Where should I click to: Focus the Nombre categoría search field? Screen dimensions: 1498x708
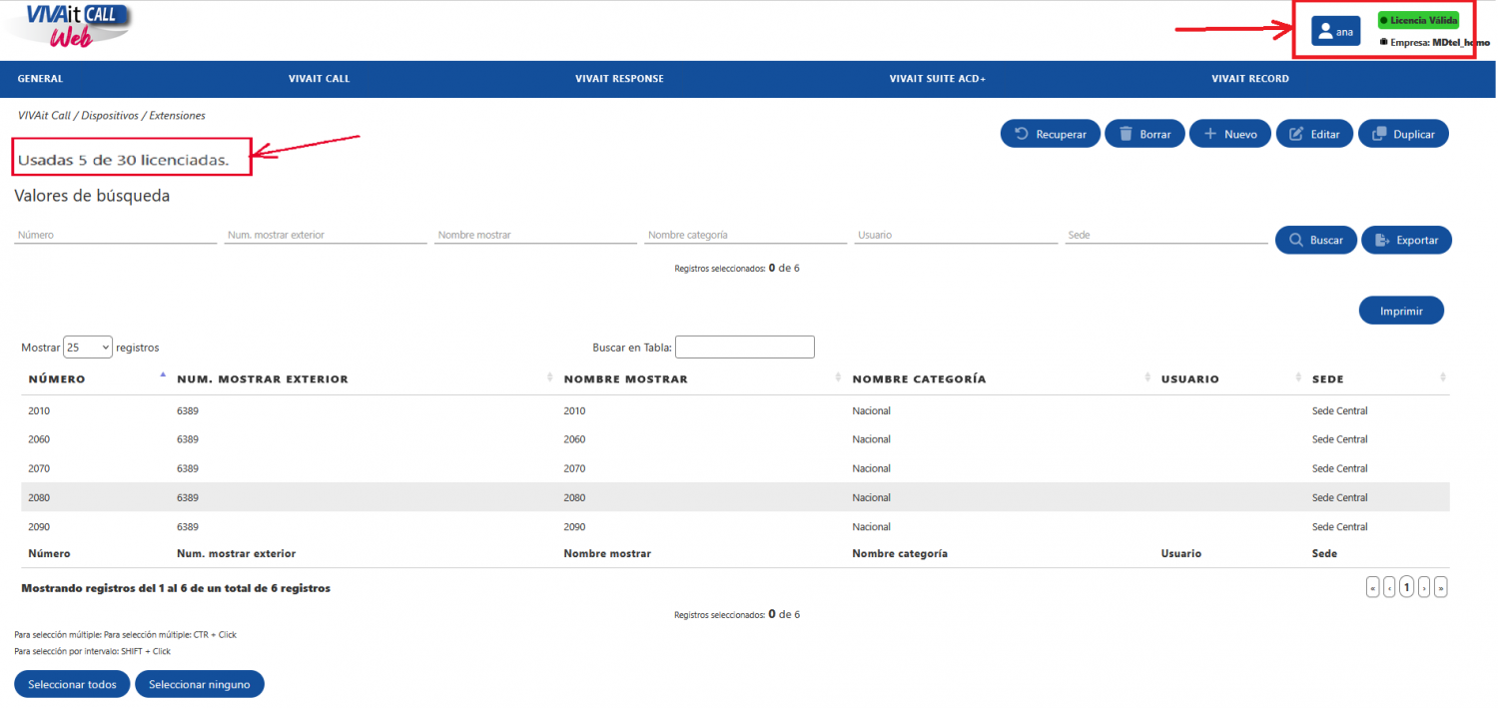click(x=746, y=236)
